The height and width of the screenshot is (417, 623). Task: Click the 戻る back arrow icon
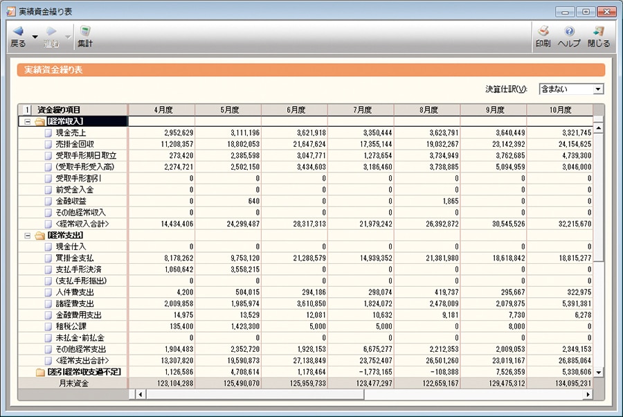click(x=18, y=31)
